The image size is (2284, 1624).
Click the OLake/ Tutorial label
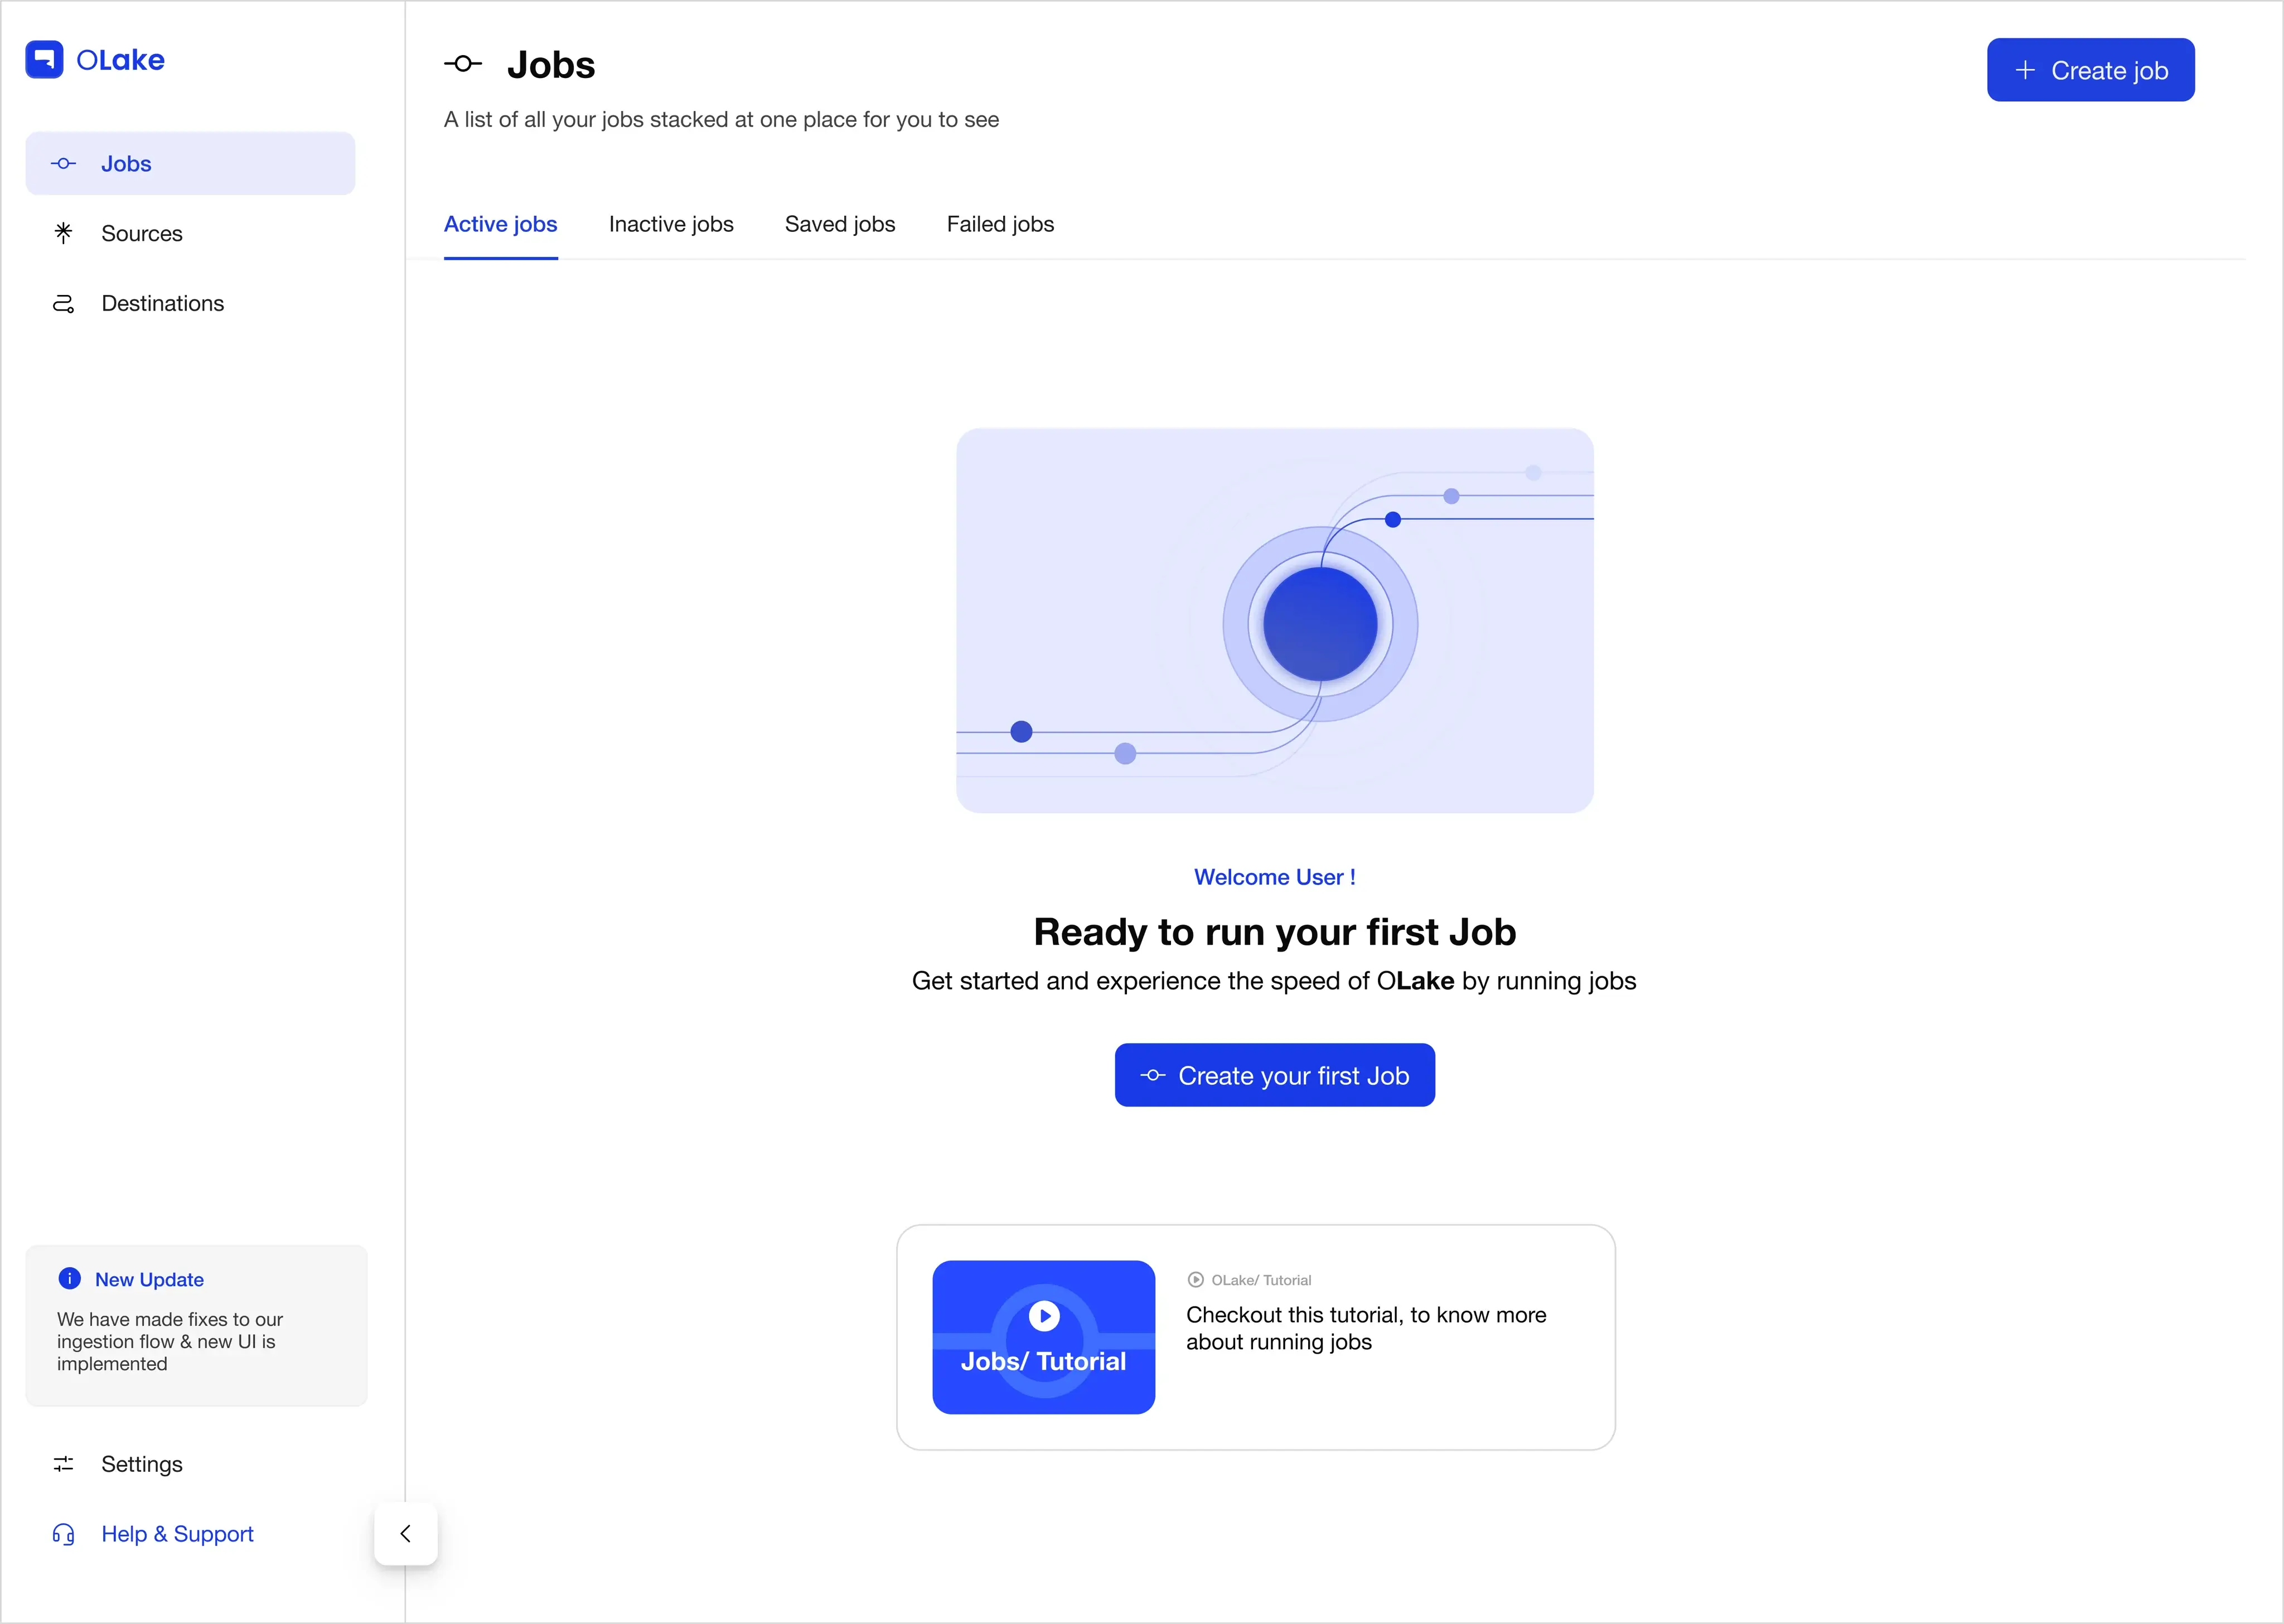click(1261, 1280)
